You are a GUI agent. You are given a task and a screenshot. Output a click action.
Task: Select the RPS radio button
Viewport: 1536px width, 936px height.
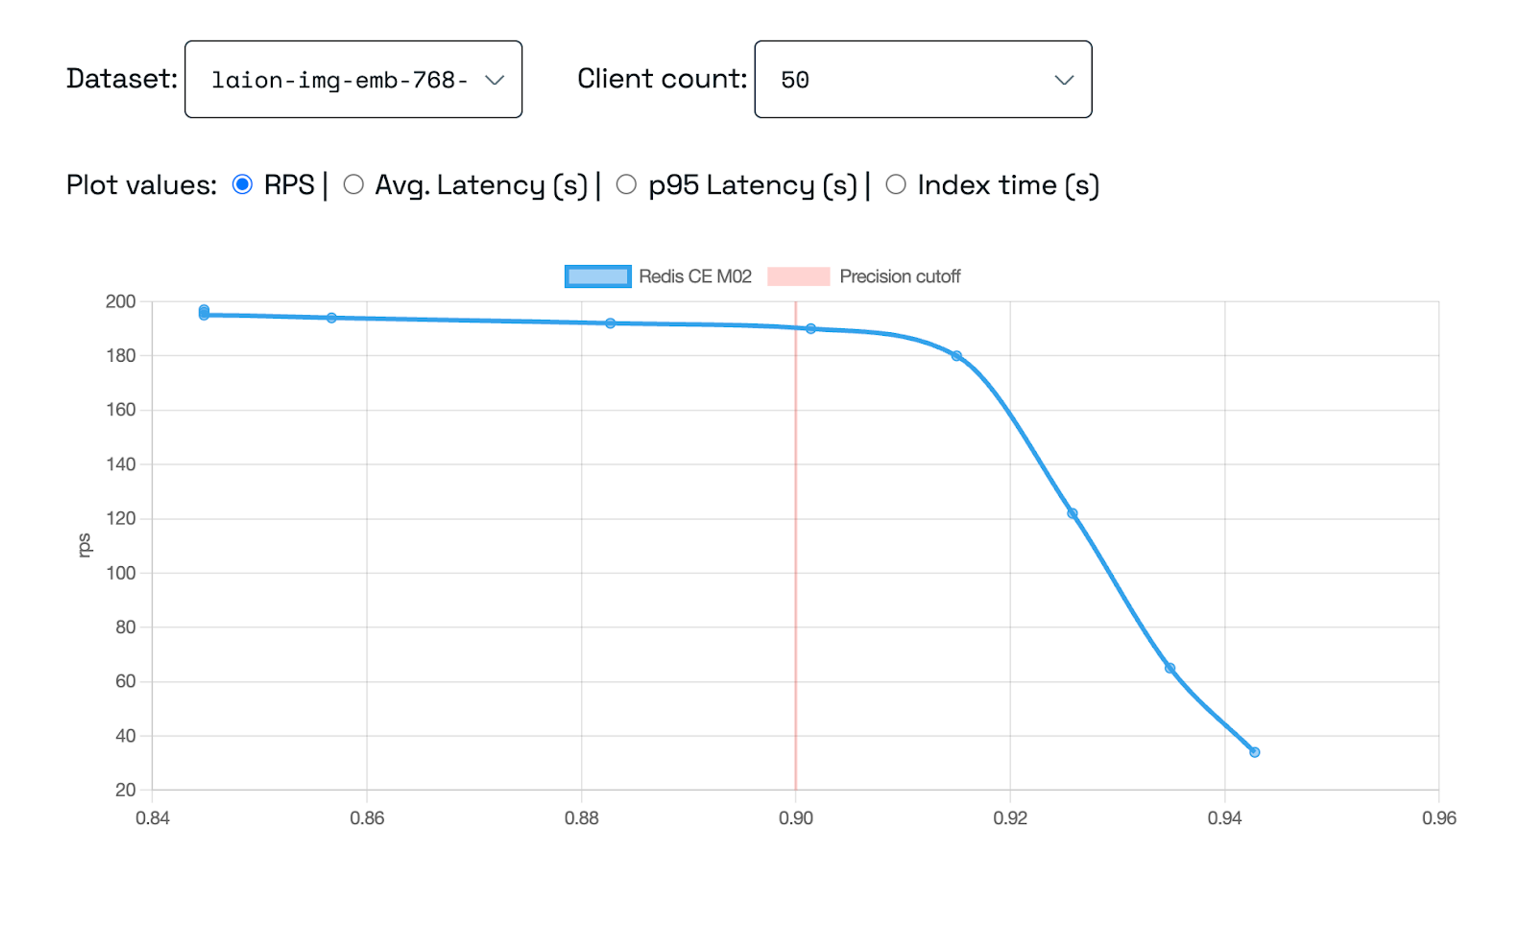pos(242,185)
